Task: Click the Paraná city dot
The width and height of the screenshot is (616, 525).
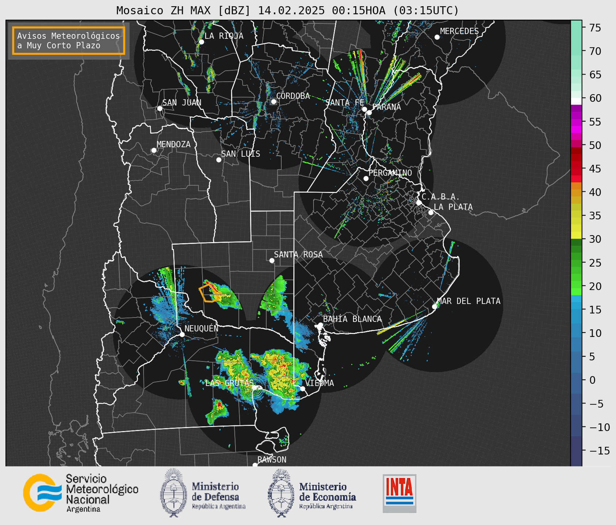Action: click(x=369, y=112)
